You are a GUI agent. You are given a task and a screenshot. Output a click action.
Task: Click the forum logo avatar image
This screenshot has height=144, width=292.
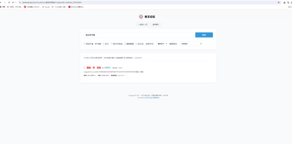(141, 16)
